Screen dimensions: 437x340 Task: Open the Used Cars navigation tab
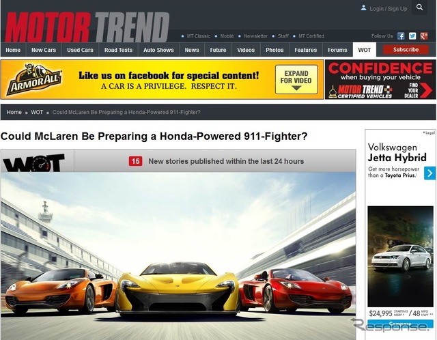80,50
